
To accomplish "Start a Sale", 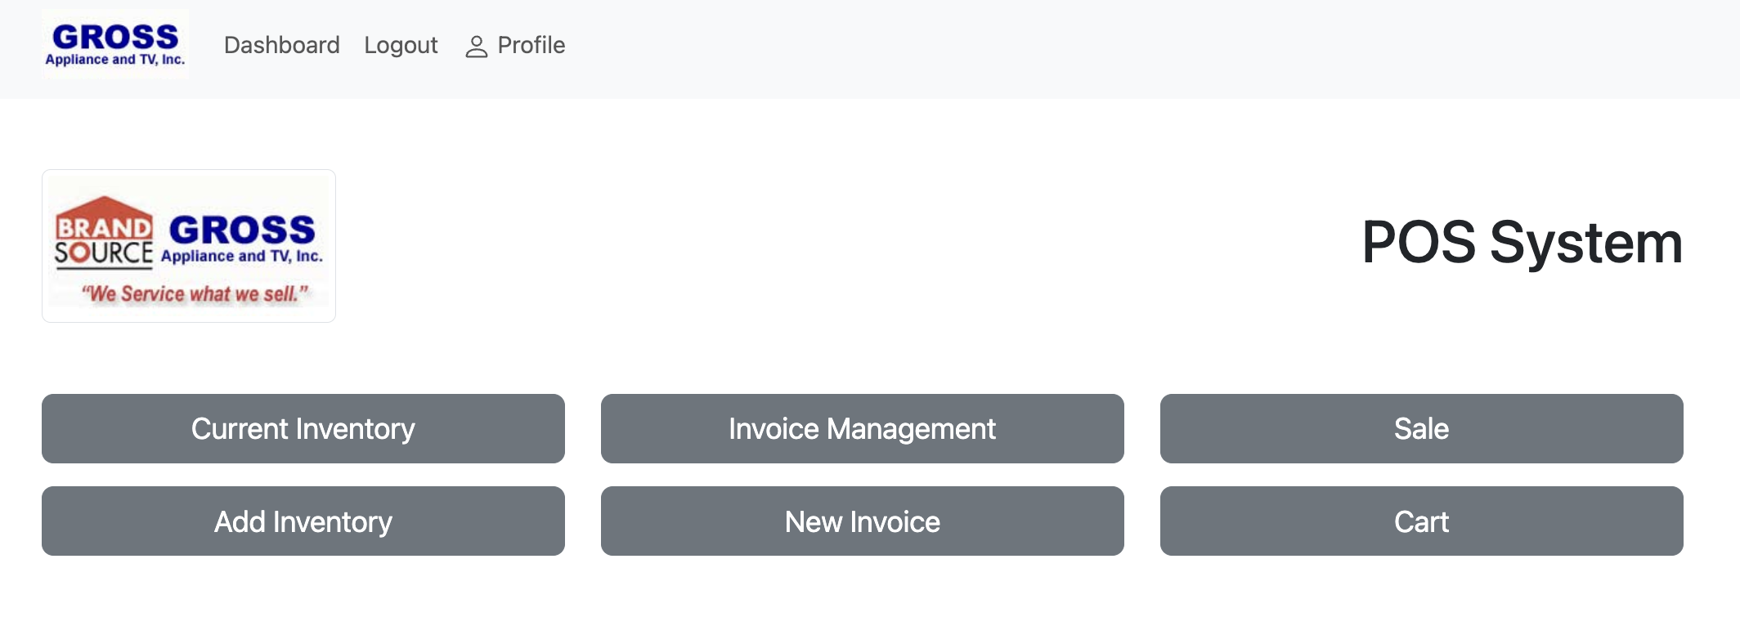I will point(1422,429).
